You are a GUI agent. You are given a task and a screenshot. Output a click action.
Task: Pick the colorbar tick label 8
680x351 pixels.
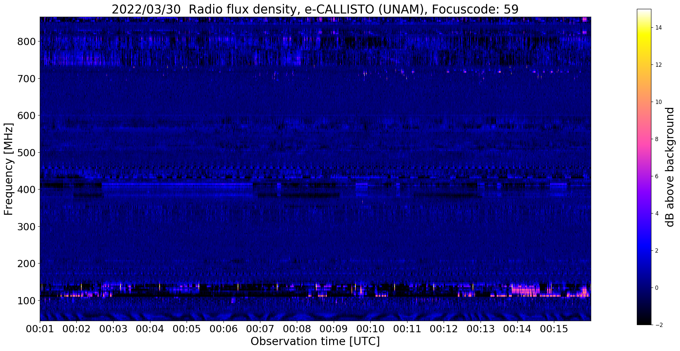click(657, 139)
